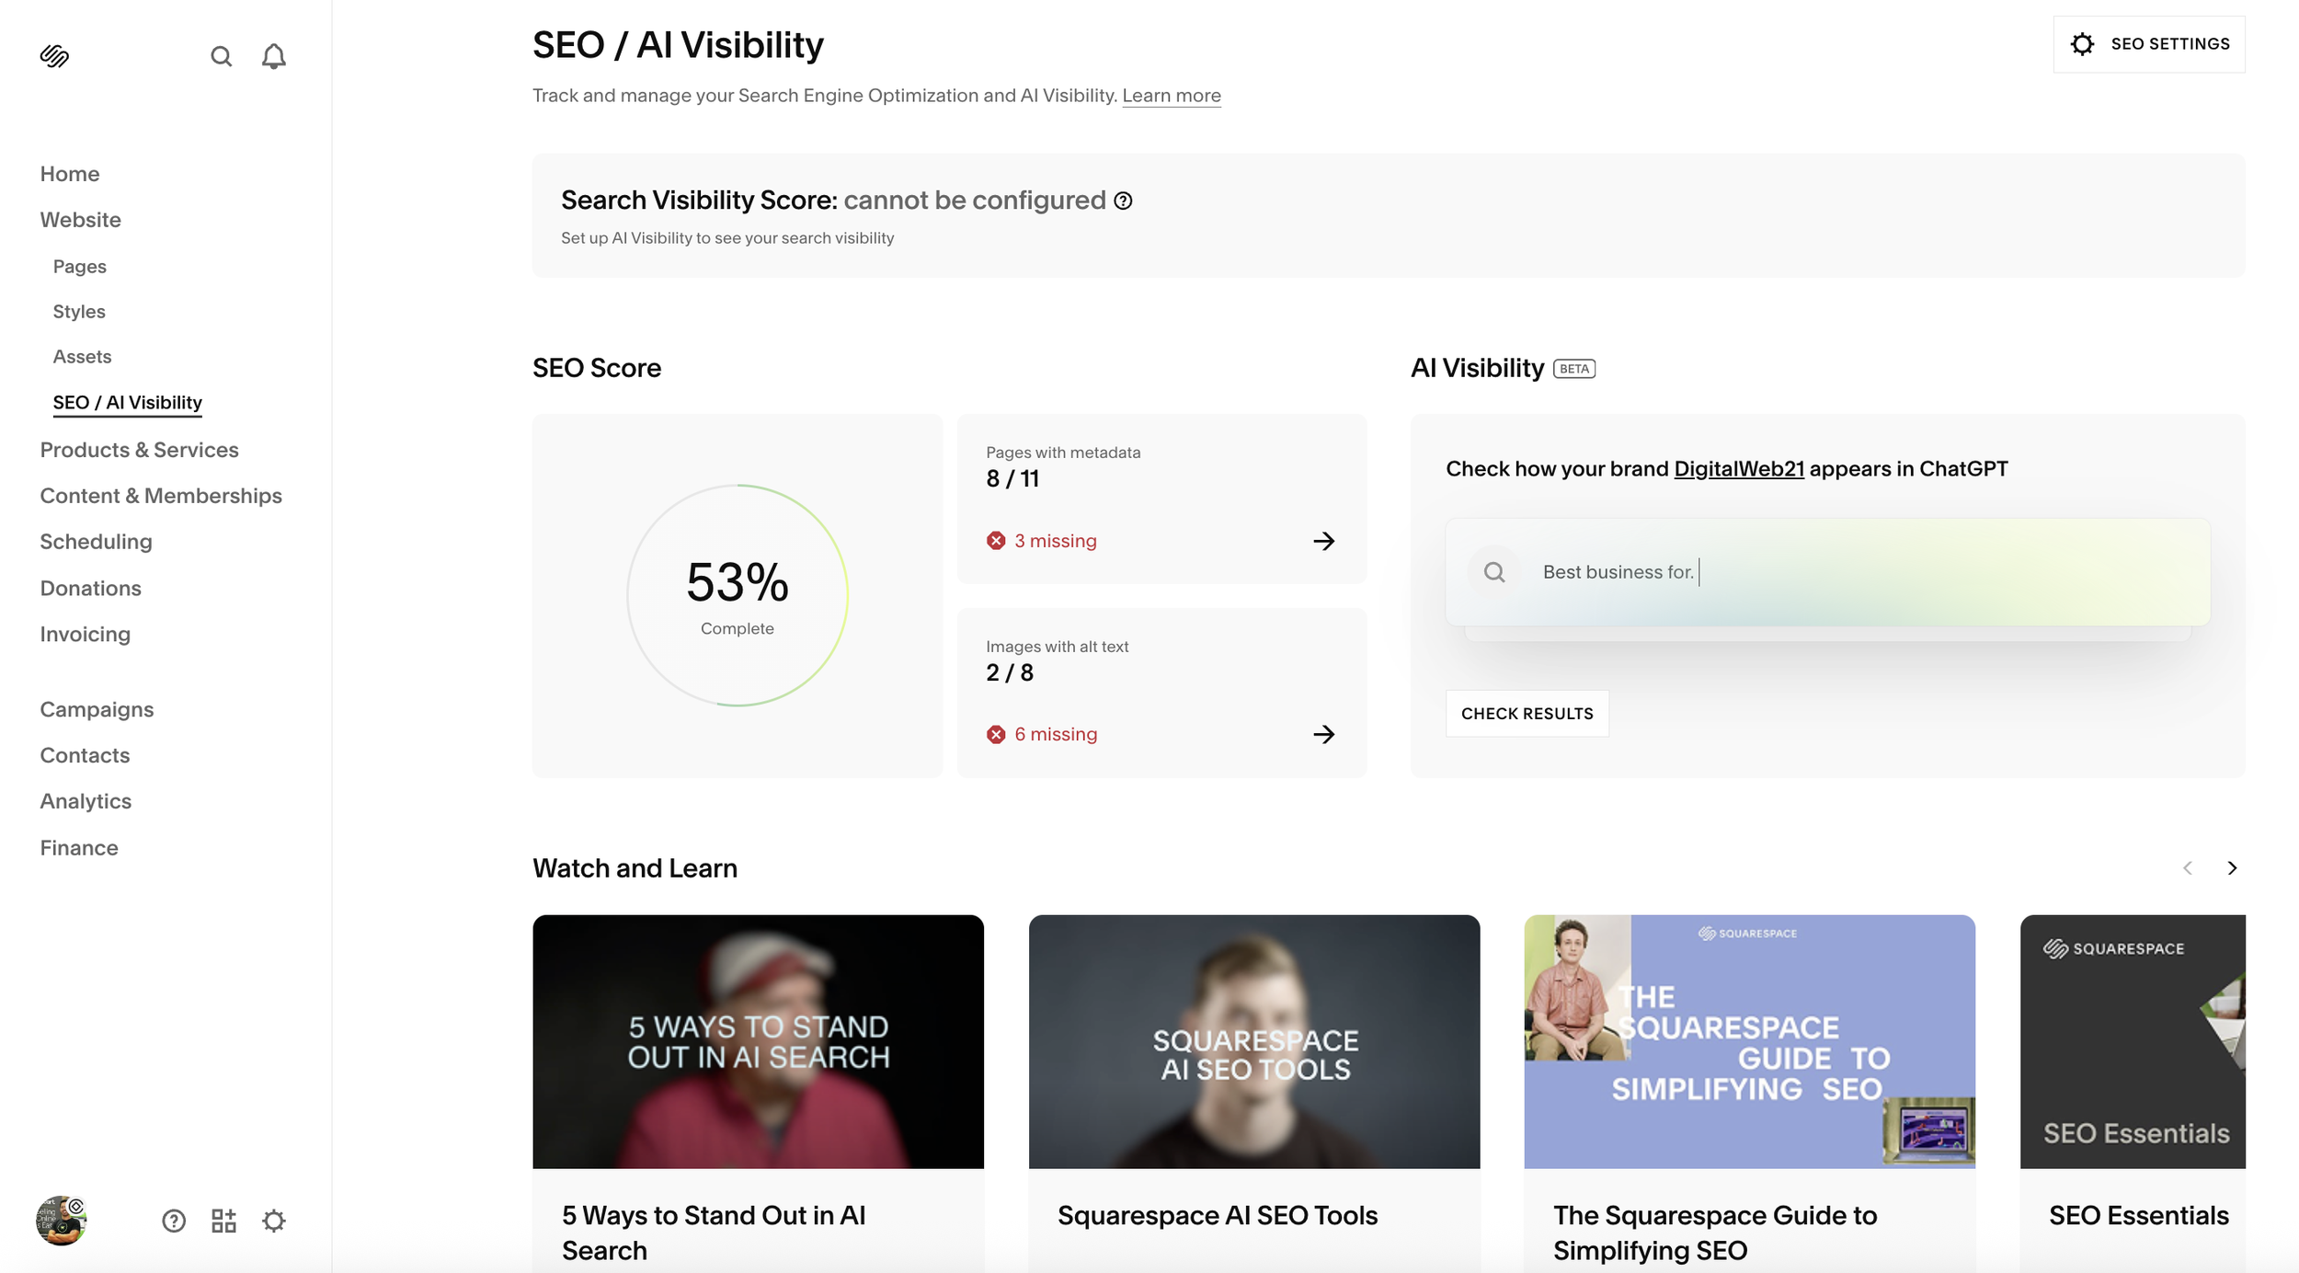
Task: Click the DigitalWeb21 brand link
Action: coord(1738,468)
